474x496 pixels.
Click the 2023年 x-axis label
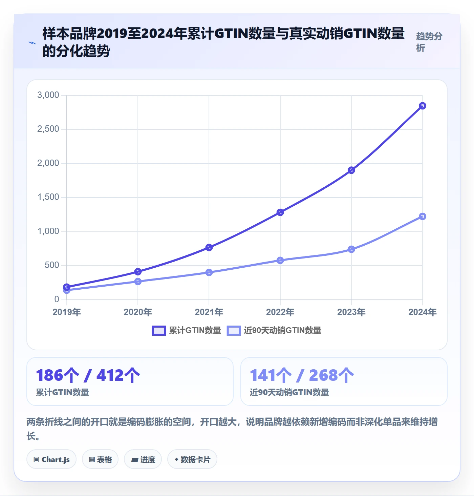click(351, 312)
